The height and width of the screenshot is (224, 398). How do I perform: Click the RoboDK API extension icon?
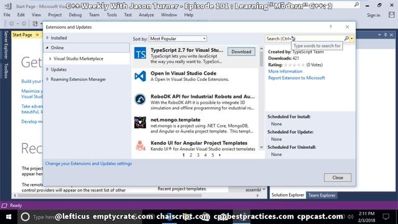coord(140,100)
